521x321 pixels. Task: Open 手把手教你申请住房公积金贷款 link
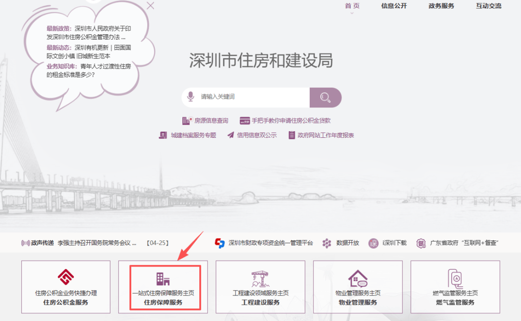291,120
